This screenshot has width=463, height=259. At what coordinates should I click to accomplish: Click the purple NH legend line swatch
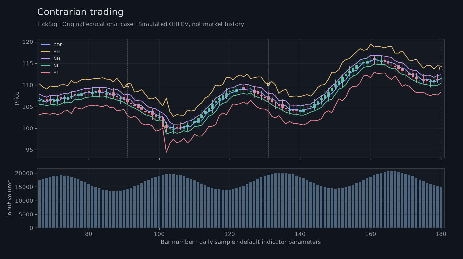tap(45, 59)
